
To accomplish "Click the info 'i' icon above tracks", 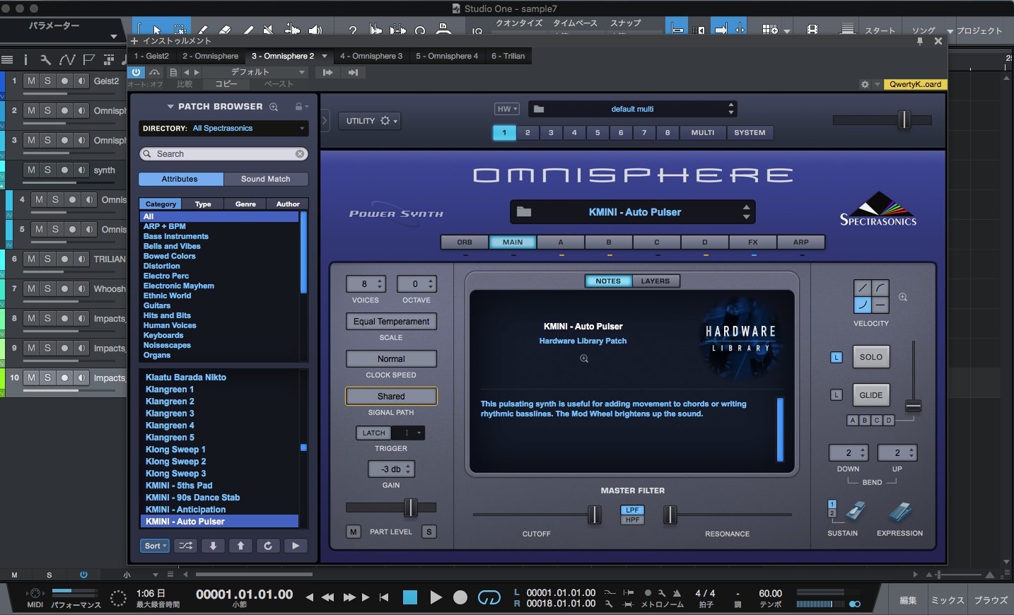I will pyautogui.click(x=25, y=59).
